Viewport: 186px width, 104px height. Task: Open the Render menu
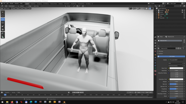coord(11,3)
